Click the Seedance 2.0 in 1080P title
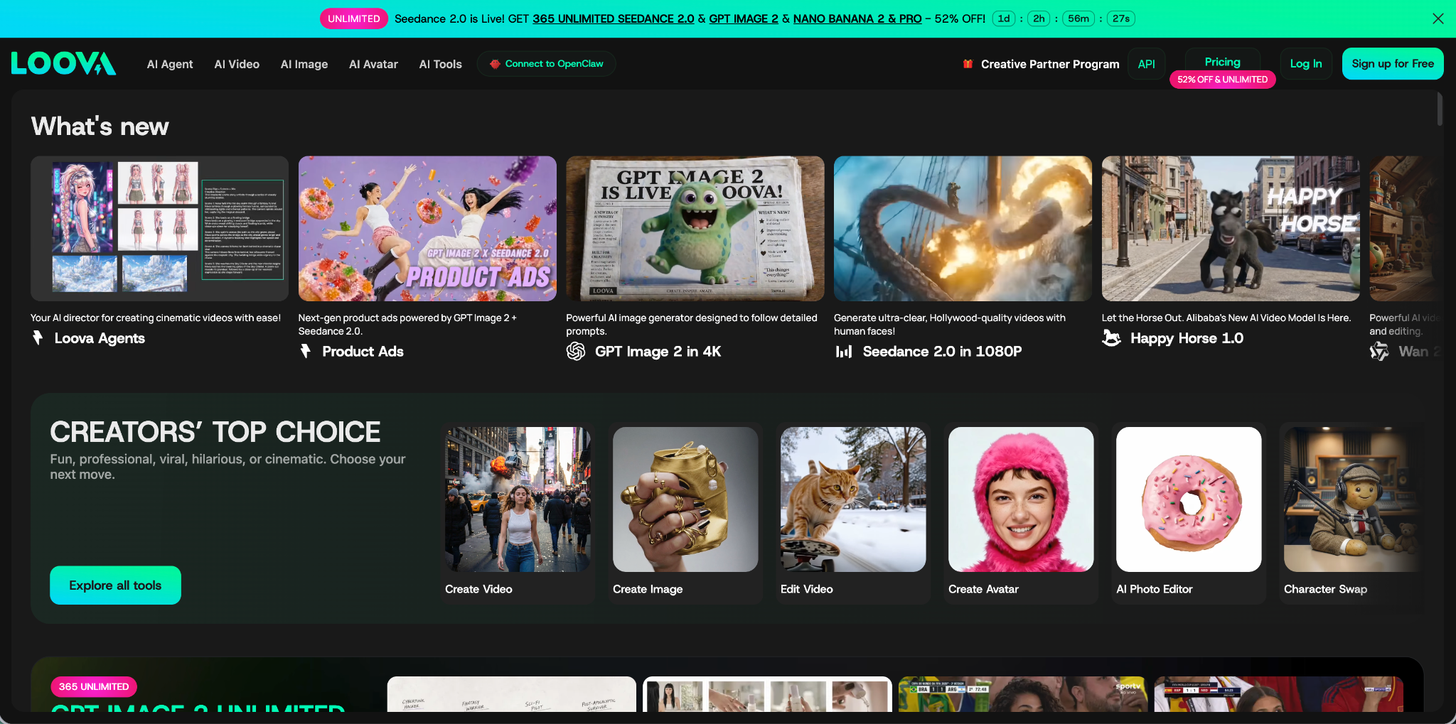 click(x=942, y=352)
